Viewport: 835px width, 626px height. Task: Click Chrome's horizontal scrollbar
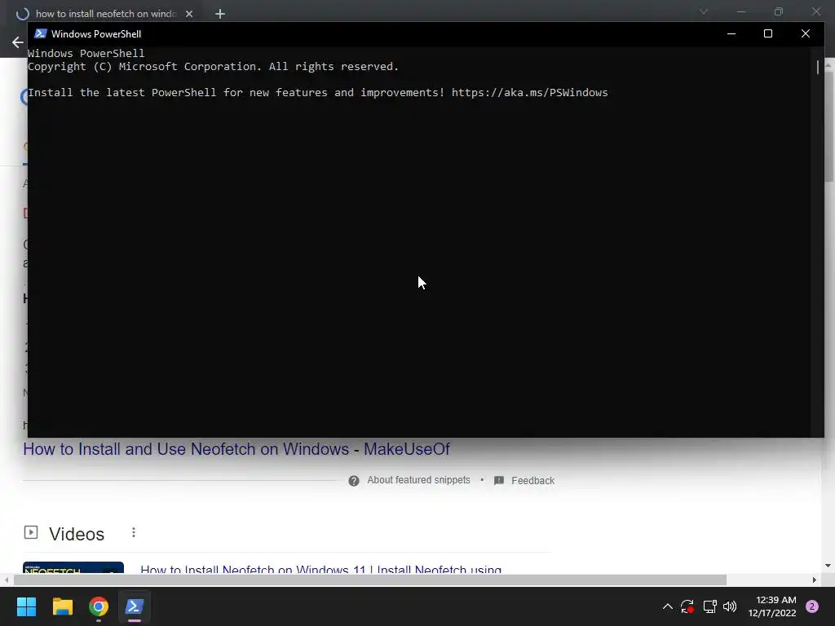370,580
